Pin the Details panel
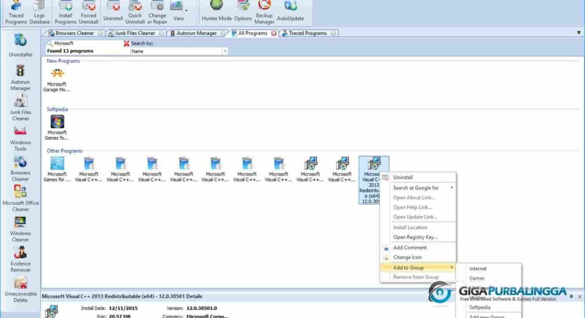 point(571,296)
